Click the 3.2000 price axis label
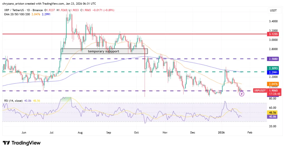The height and width of the screenshot is (150, 285). click(x=273, y=31)
